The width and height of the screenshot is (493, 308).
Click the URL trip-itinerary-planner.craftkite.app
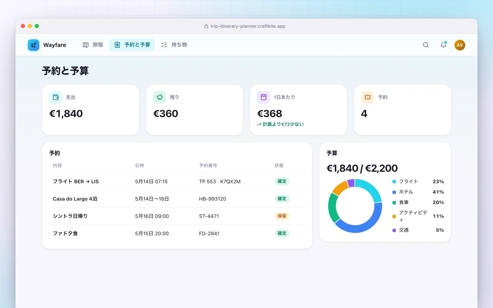(248, 26)
